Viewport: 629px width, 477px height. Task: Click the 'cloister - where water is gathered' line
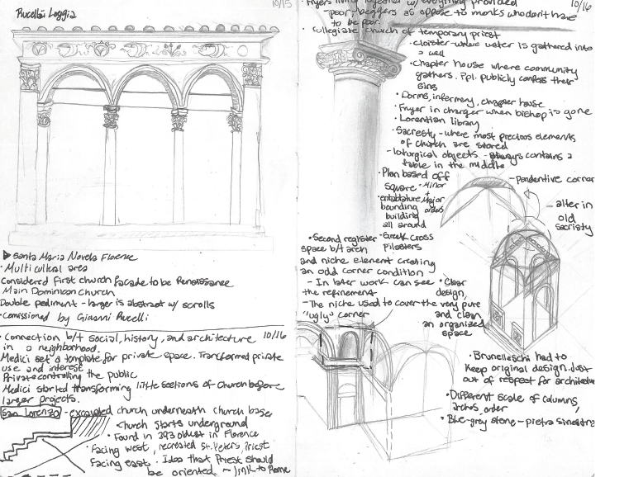click(502, 45)
